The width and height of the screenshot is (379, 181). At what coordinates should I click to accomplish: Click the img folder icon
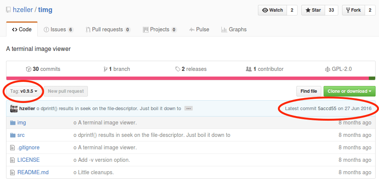tap(13, 123)
